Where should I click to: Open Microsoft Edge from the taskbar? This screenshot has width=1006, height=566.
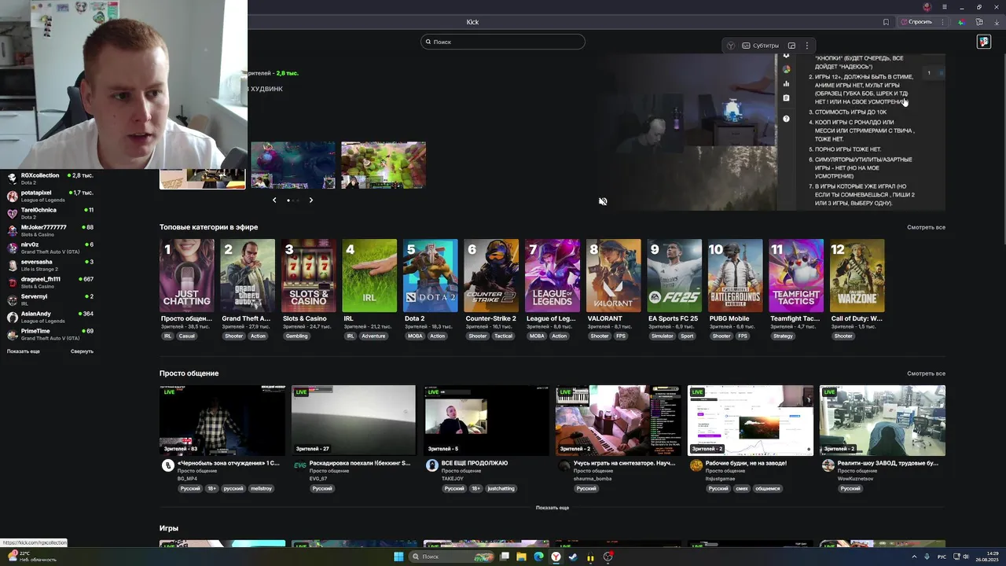click(538, 557)
